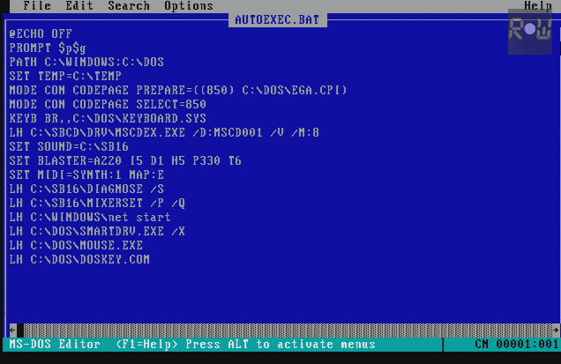Click the DIAGNOSE /S line

pos(86,189)
